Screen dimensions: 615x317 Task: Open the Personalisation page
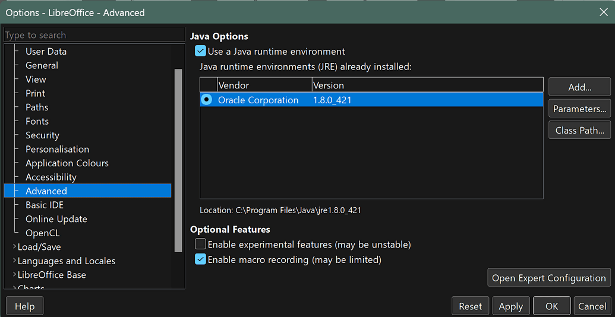(57, 149)
